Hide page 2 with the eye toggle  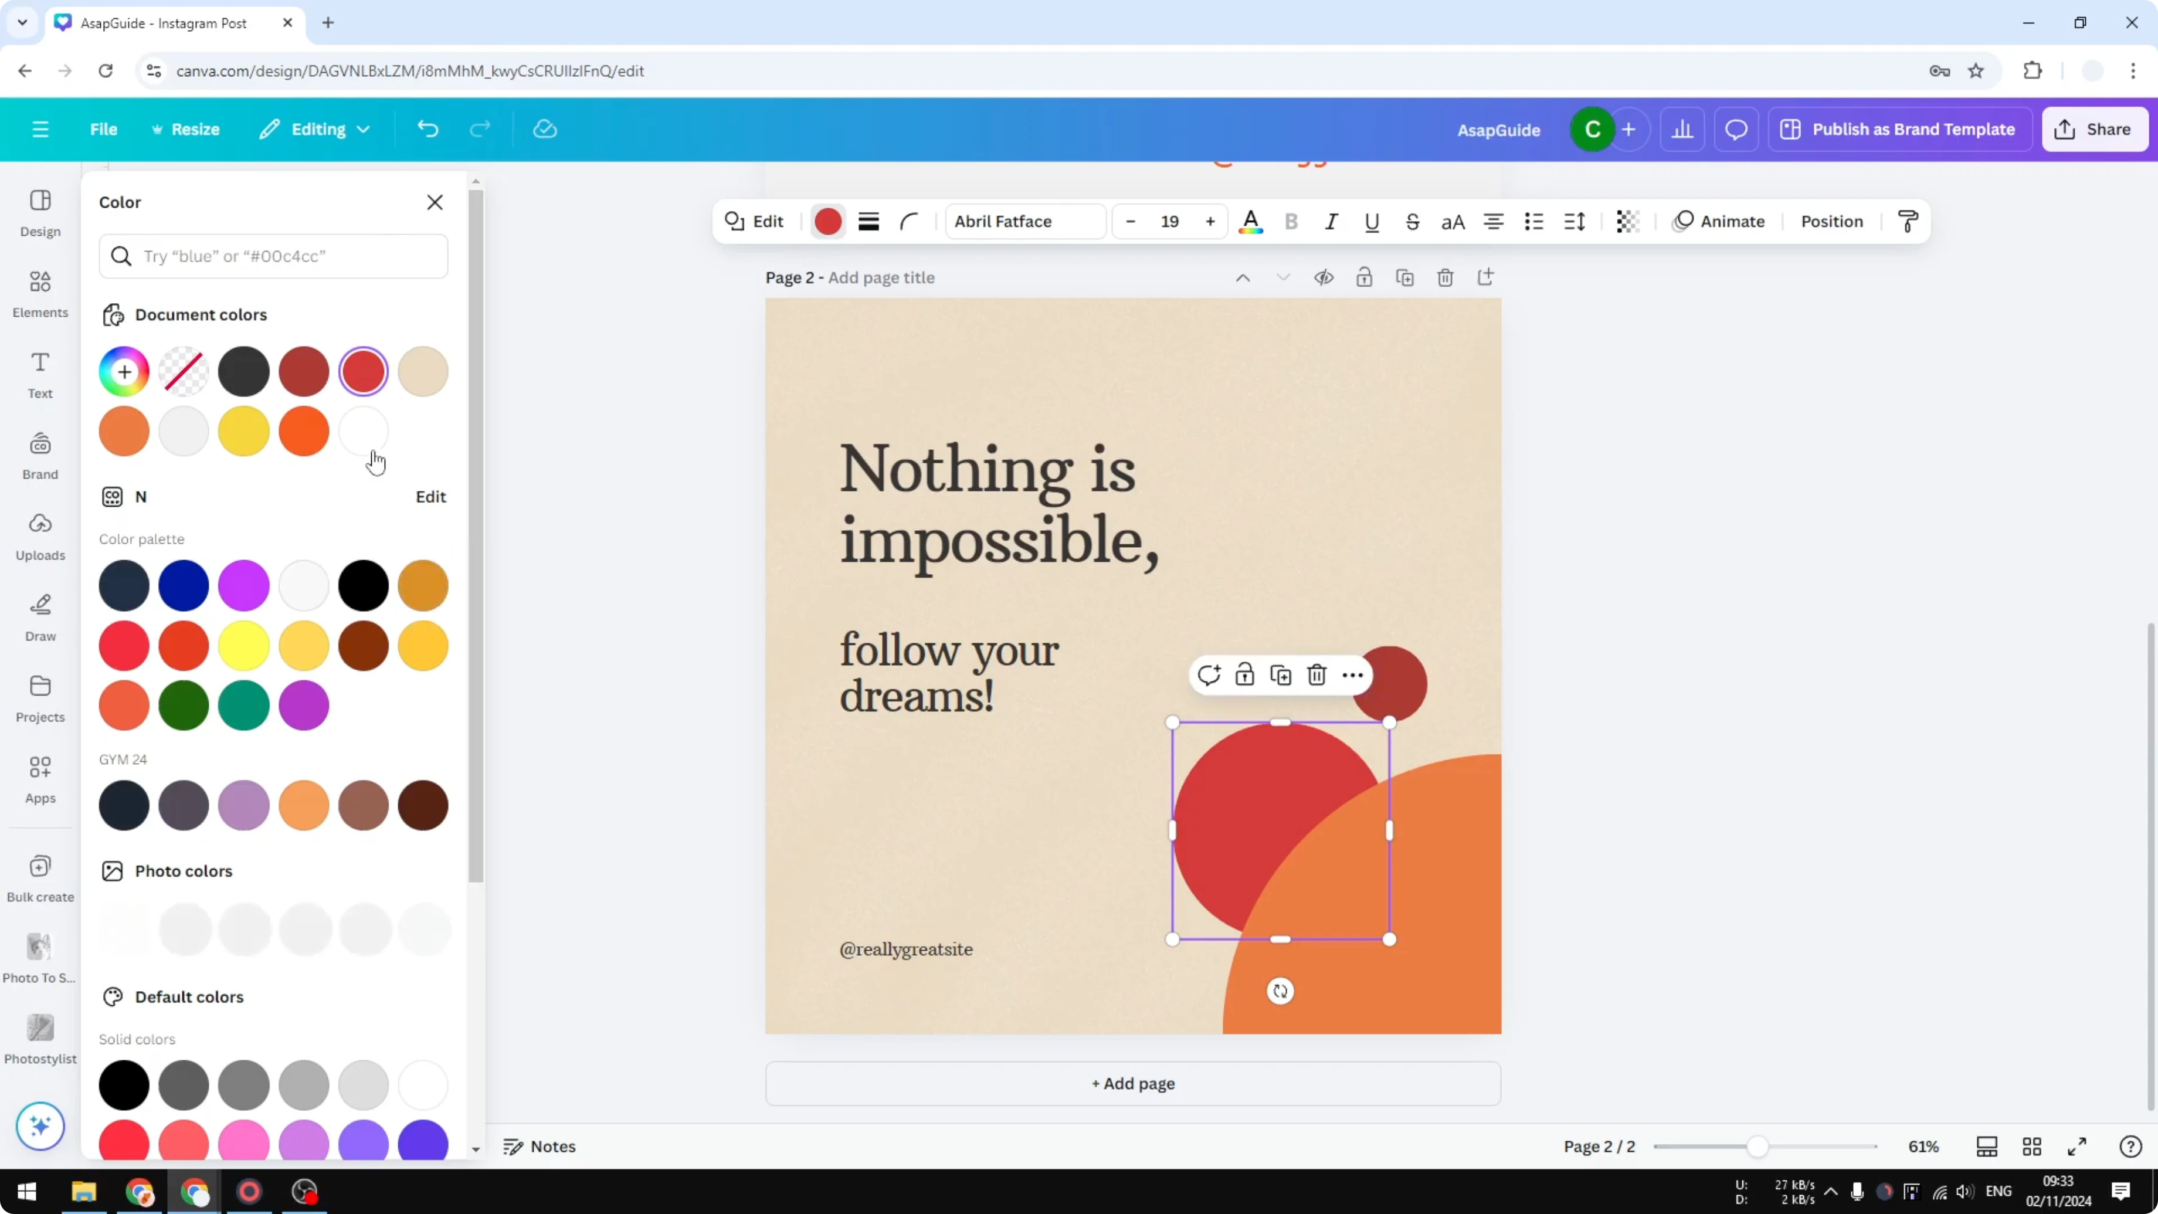coord(1324,276)
